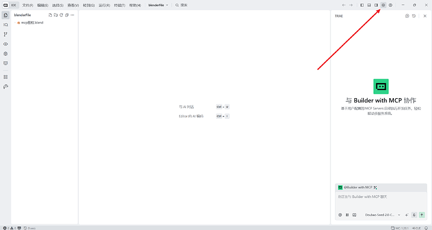The width and height of the screenshot is (432, 230).
Task: Create a new file in blenderFile explorer
Action: click(x=50, y=15)
